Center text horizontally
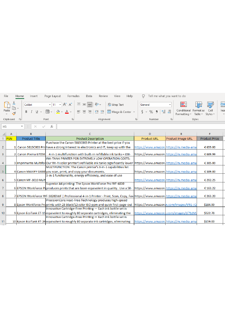The image size is (225, 318). pos(84,112)
